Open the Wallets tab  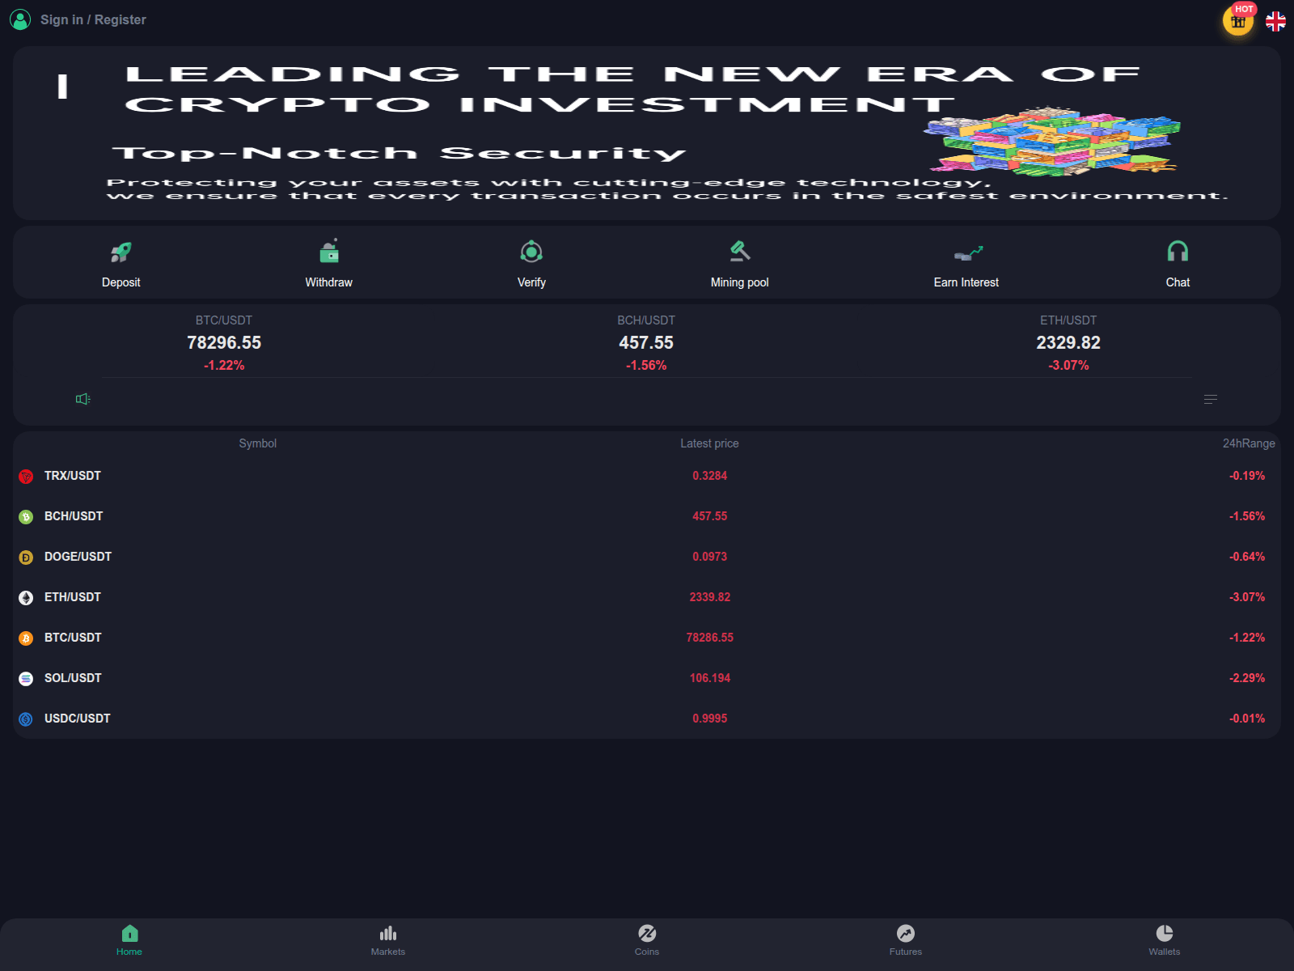[1165, 941]
